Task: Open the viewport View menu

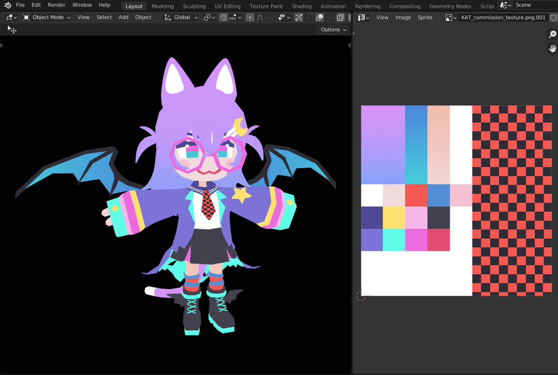Action: pos(84,17)
